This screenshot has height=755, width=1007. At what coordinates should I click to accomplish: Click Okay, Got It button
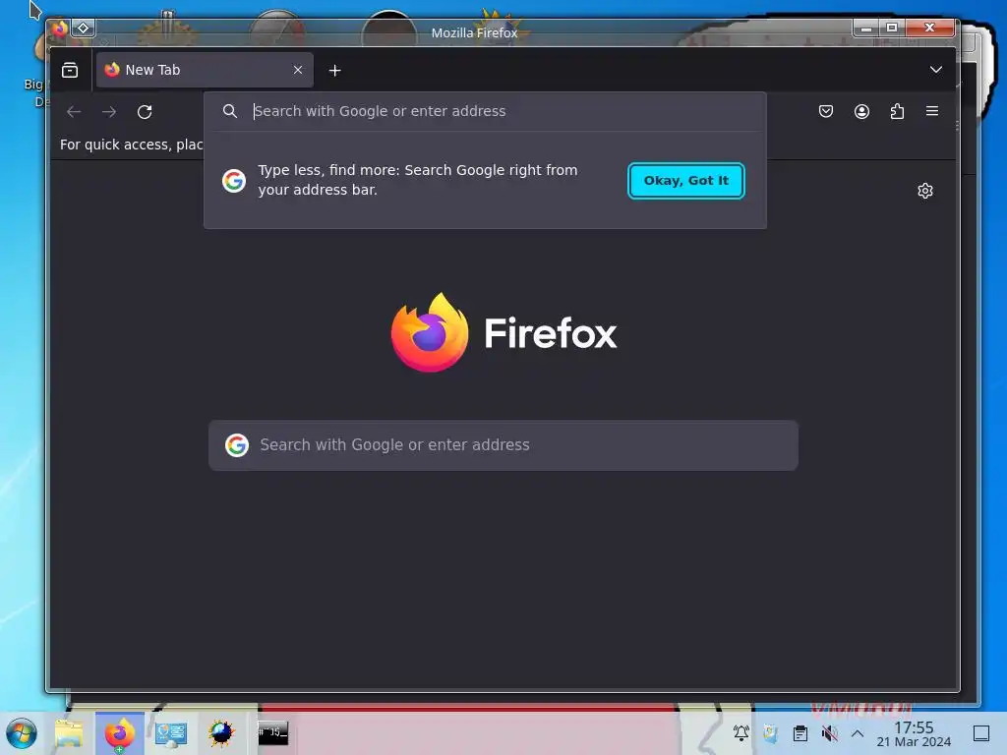685,181
